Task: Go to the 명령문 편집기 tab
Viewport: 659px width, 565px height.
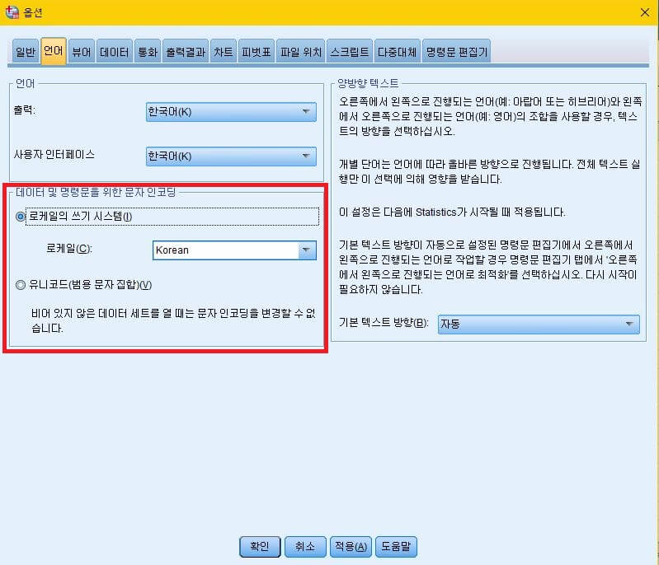Action: 456,52
